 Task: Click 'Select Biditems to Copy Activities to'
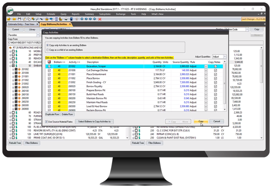[x=95, y=121]
